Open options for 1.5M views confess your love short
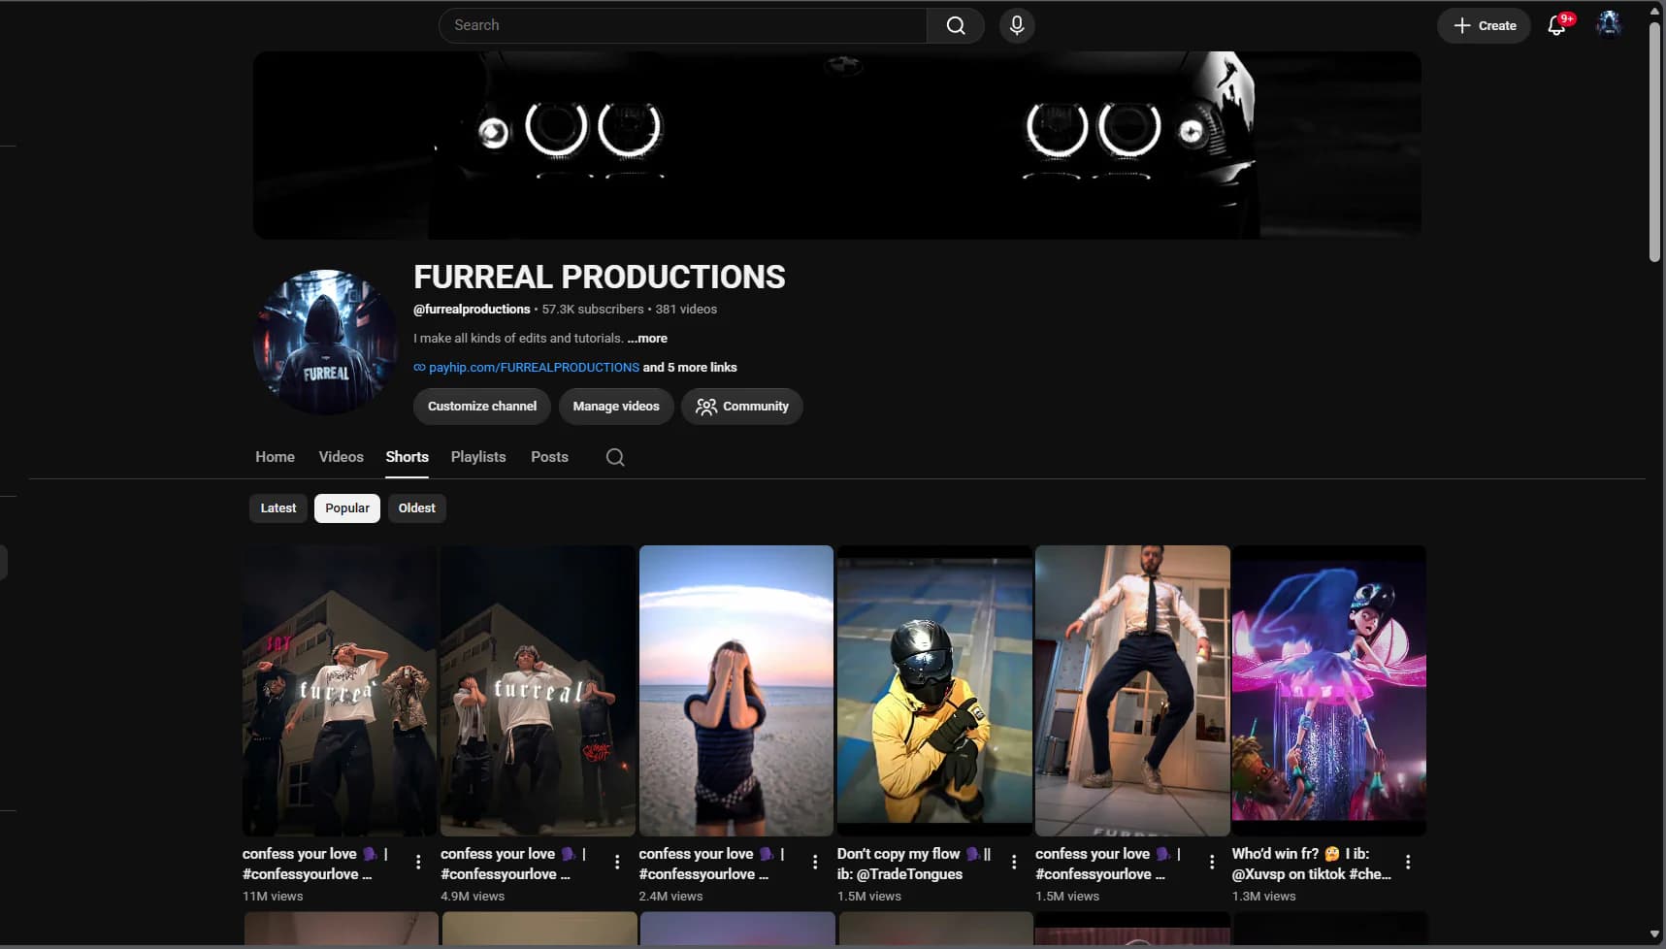Image resolution: width=1666 pixels, height=949 pixels. coord(1212,862)
